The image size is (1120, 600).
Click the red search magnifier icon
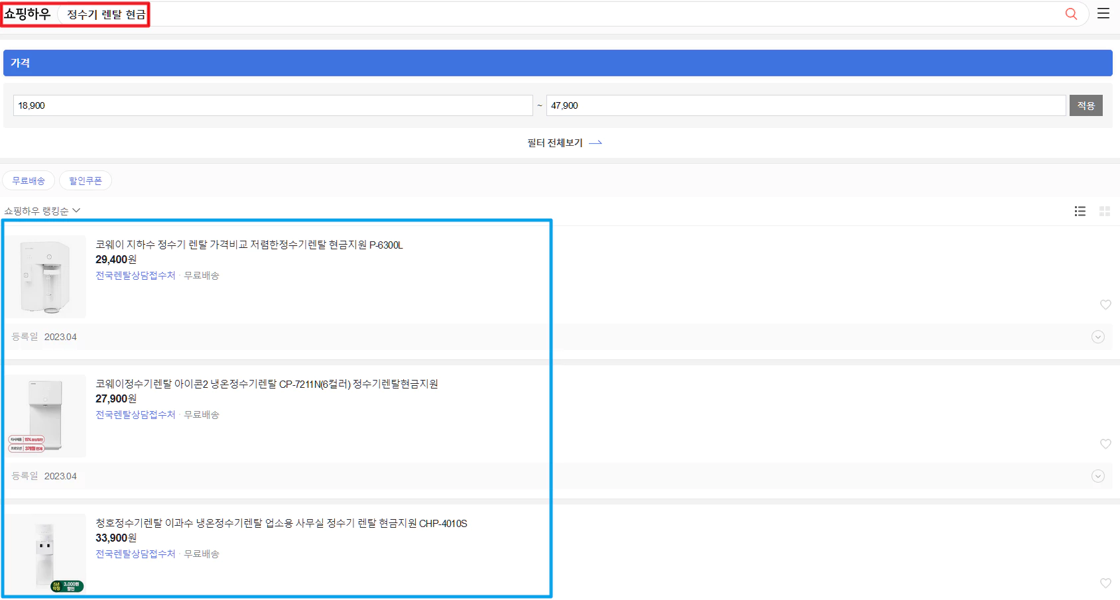[1071, 14]
